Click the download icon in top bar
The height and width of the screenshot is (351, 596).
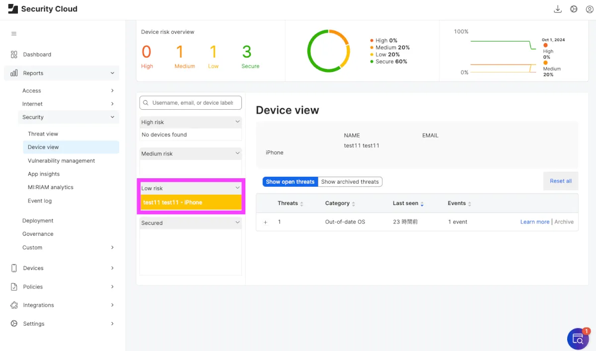(x=557, y=9)
